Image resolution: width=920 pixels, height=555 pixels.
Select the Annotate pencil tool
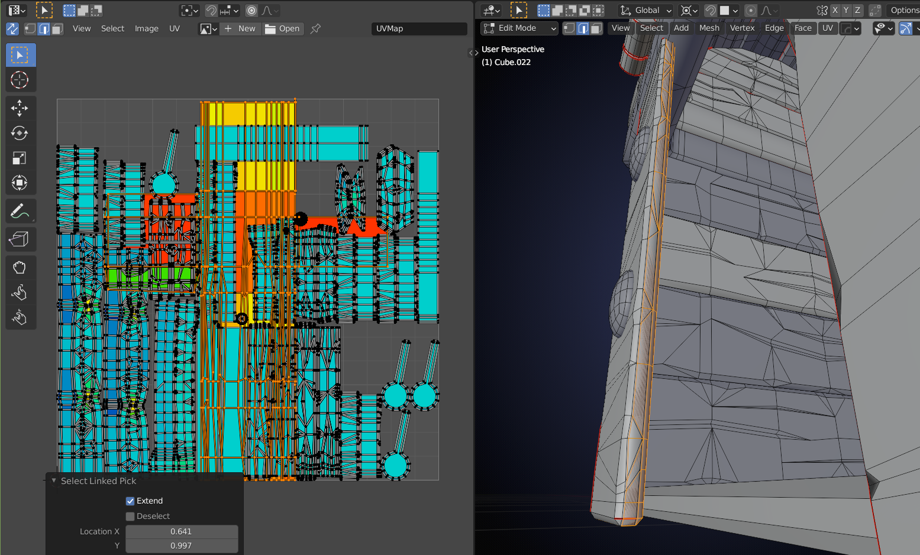[20, 211]
